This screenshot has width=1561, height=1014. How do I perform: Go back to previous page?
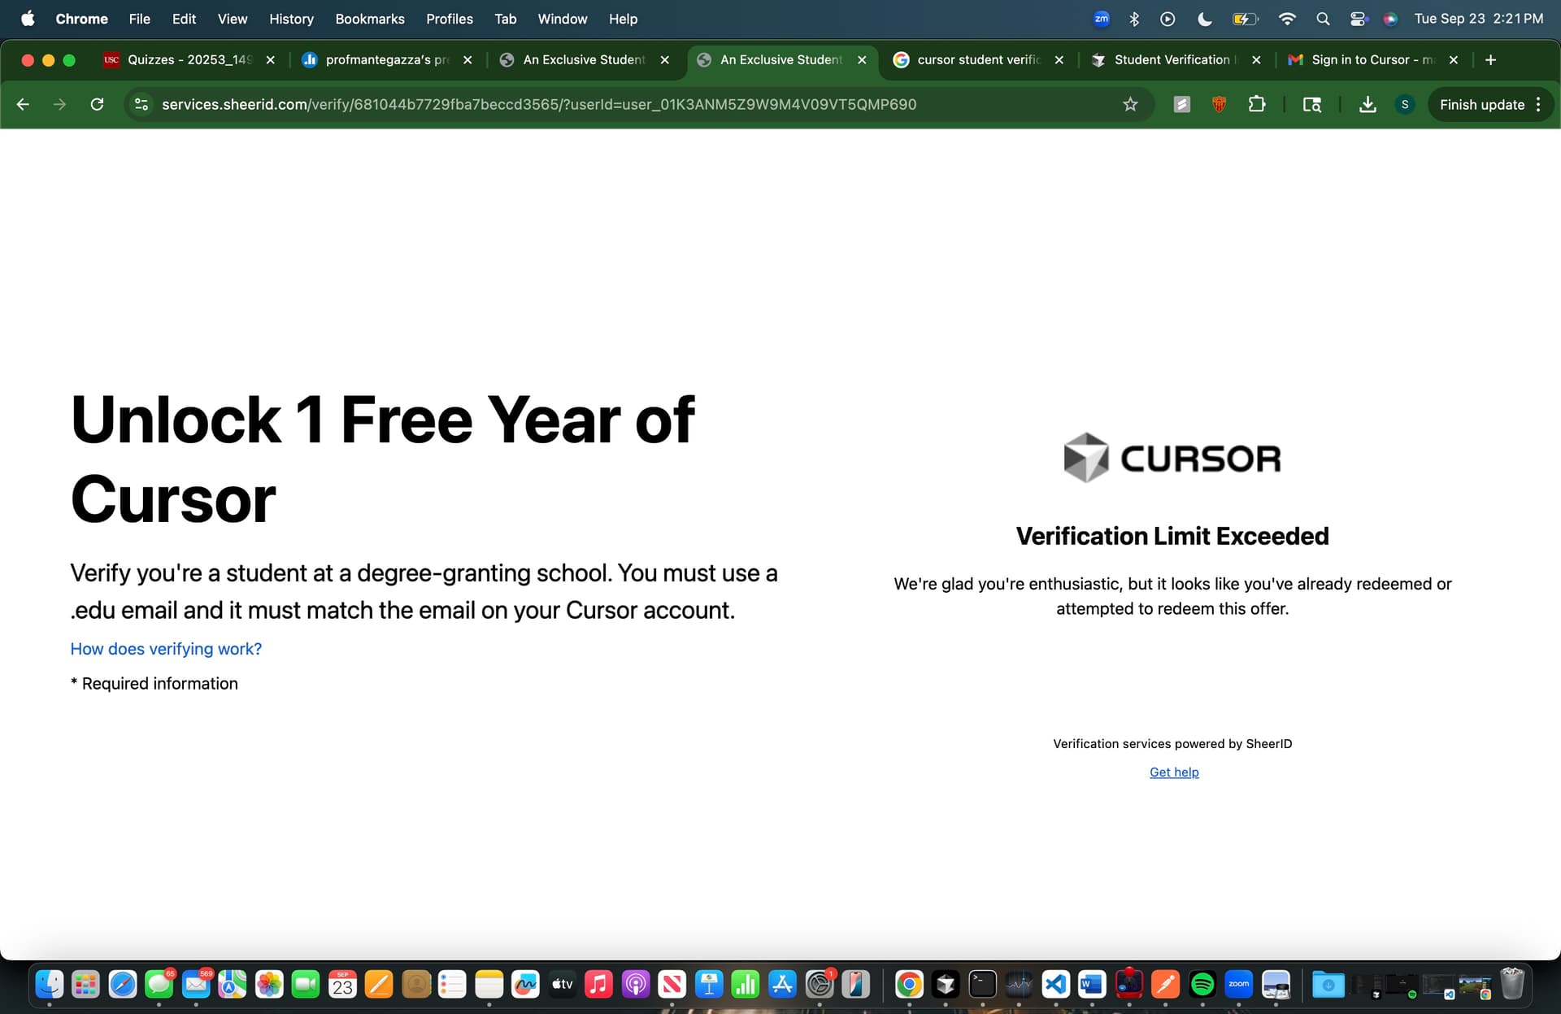[23, 104]
